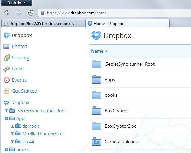
Task: Open the BoxCryptor folder name in list
Action: (x=116, y=111)
